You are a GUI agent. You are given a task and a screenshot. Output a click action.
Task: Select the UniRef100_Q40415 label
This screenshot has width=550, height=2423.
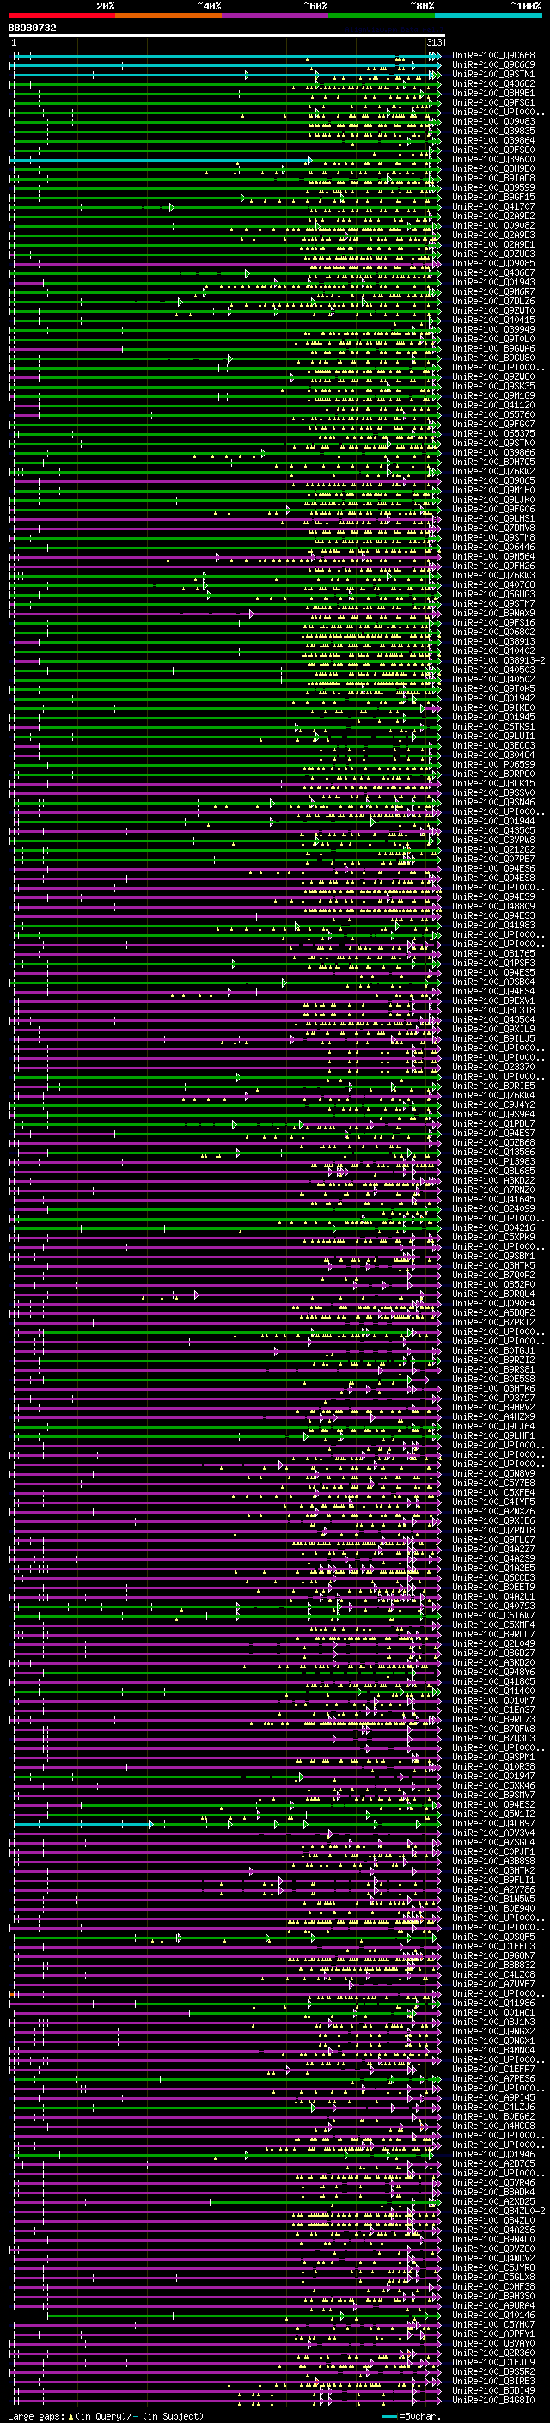point(492,320)
